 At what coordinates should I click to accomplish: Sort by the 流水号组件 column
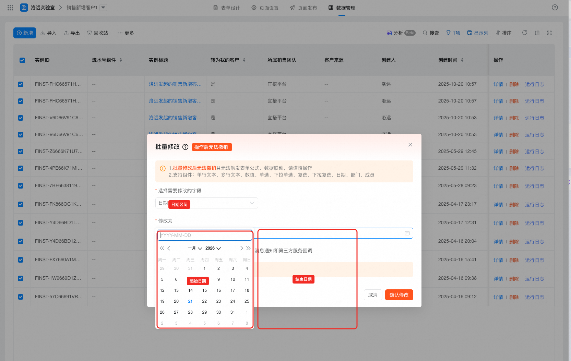click(x=121, y=60)
